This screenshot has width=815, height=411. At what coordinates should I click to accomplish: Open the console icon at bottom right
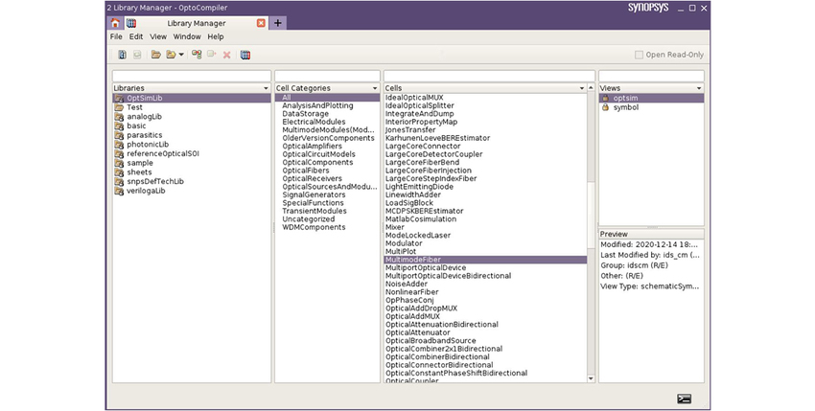coord(684,399)
